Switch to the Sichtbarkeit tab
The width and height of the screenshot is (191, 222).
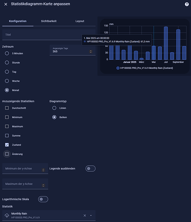pos(49,21)
